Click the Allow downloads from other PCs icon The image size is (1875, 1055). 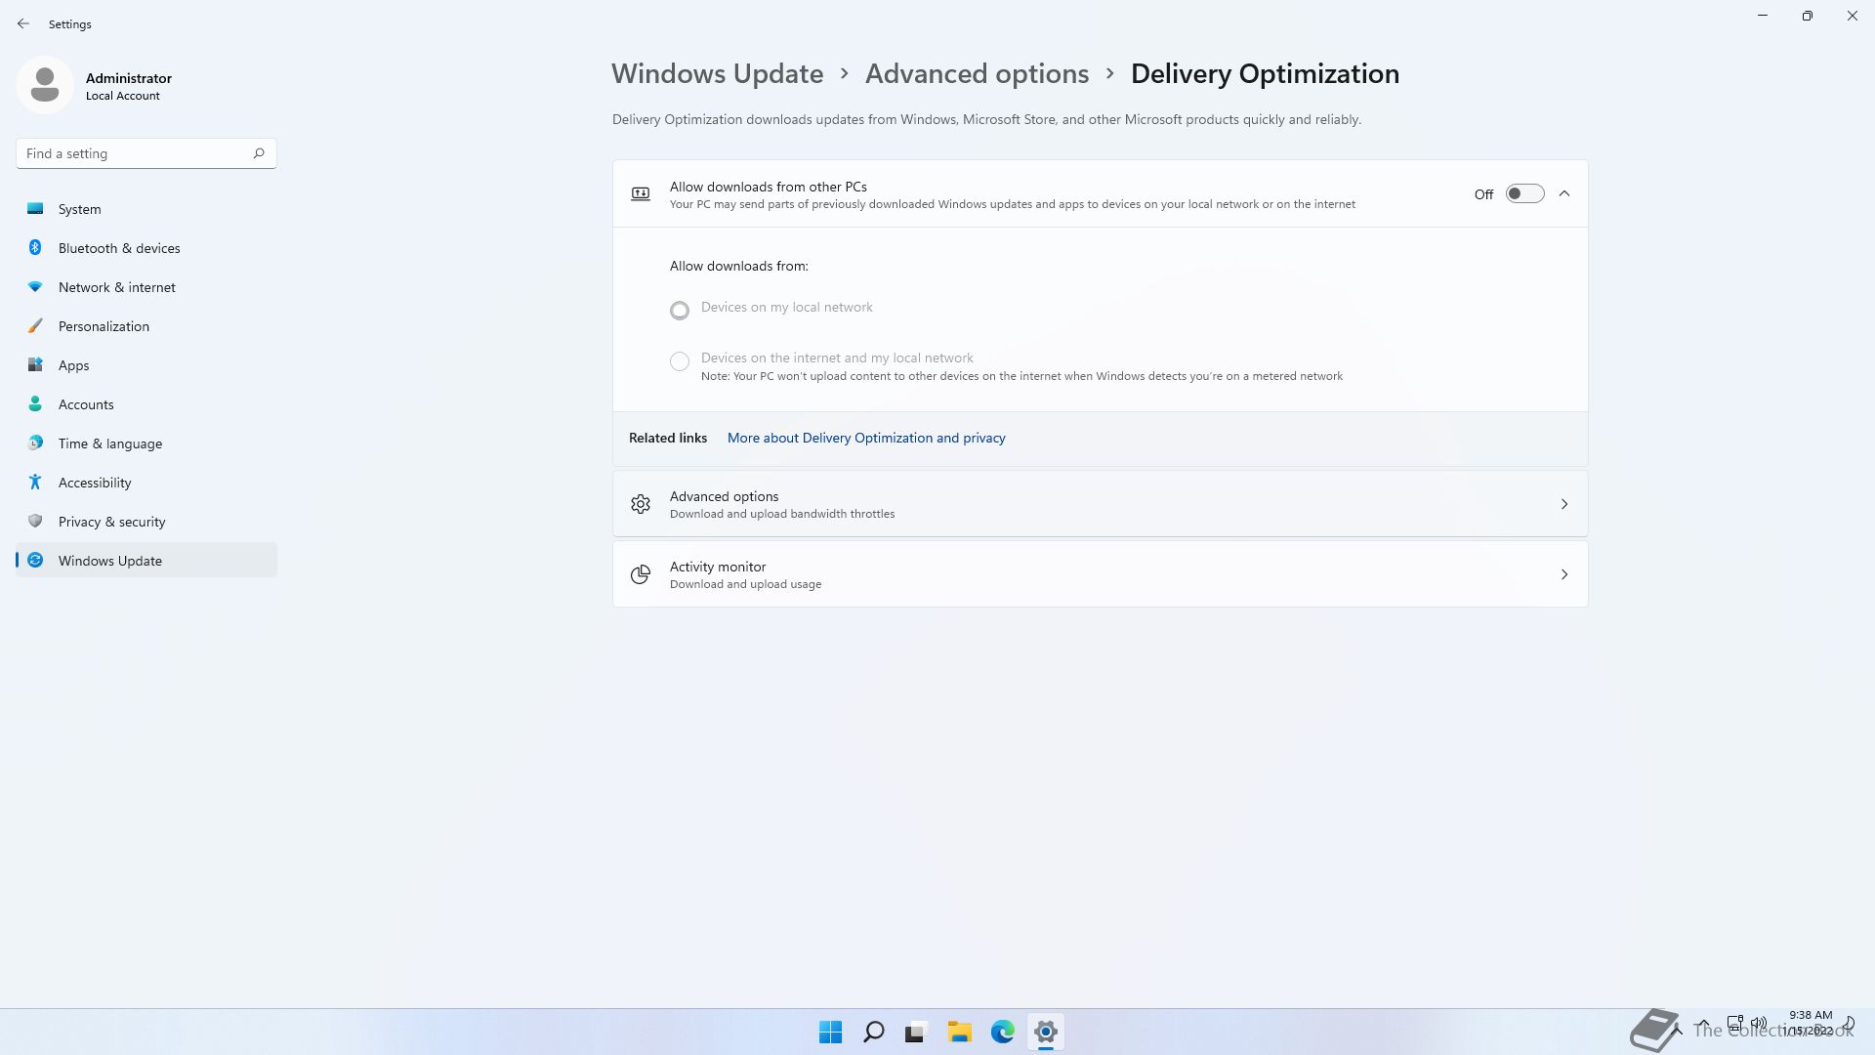pyautogui.click(x=641, y=193)
